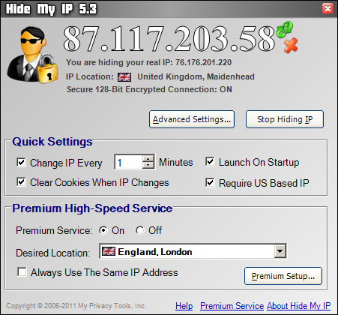Click the Stop Hiding IP button
The image size is (338, 315).
tap(285, 119)
